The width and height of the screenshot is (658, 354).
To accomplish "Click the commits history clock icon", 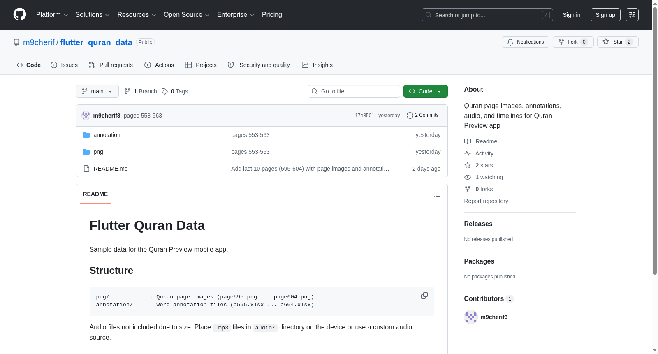I will [x=410, y=116].
